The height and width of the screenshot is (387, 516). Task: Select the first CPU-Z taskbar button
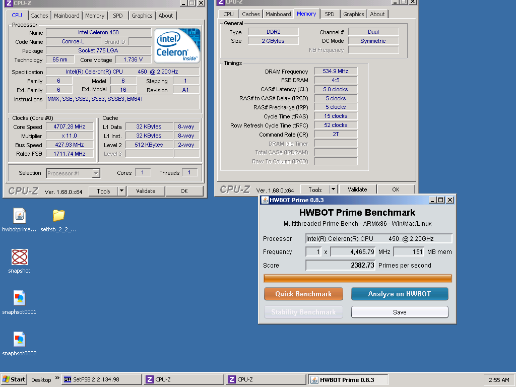click(x=184, y=379)
